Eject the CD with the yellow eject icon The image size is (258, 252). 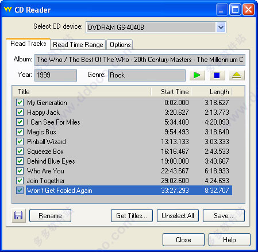point(237,75)
